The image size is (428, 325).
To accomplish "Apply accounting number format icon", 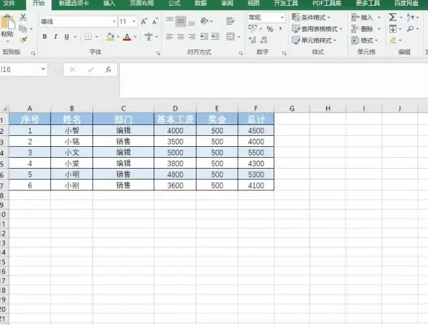I will click(253, 28).
